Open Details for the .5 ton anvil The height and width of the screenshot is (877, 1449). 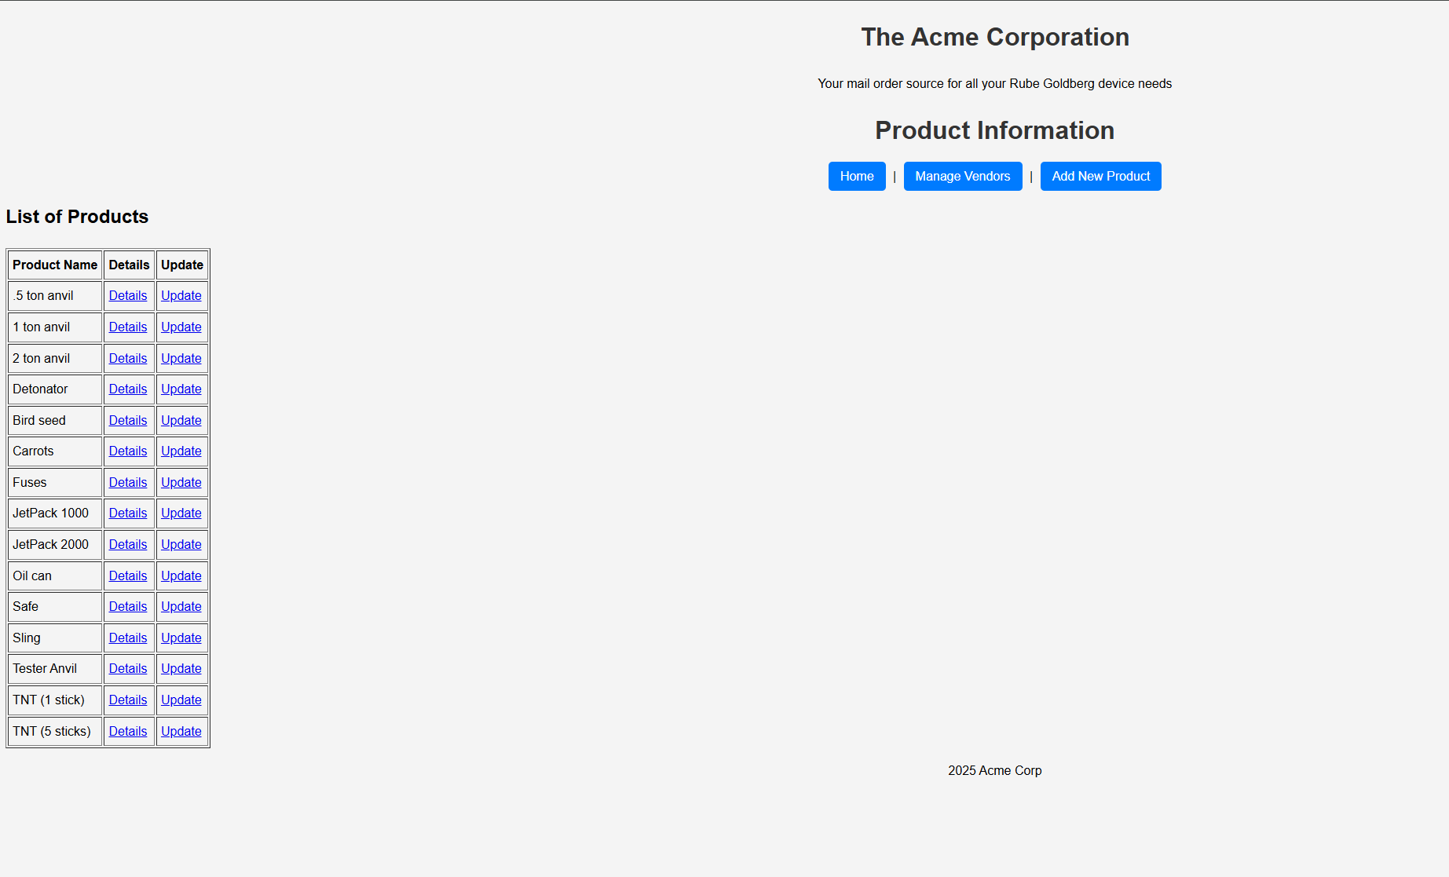point(128,295)
